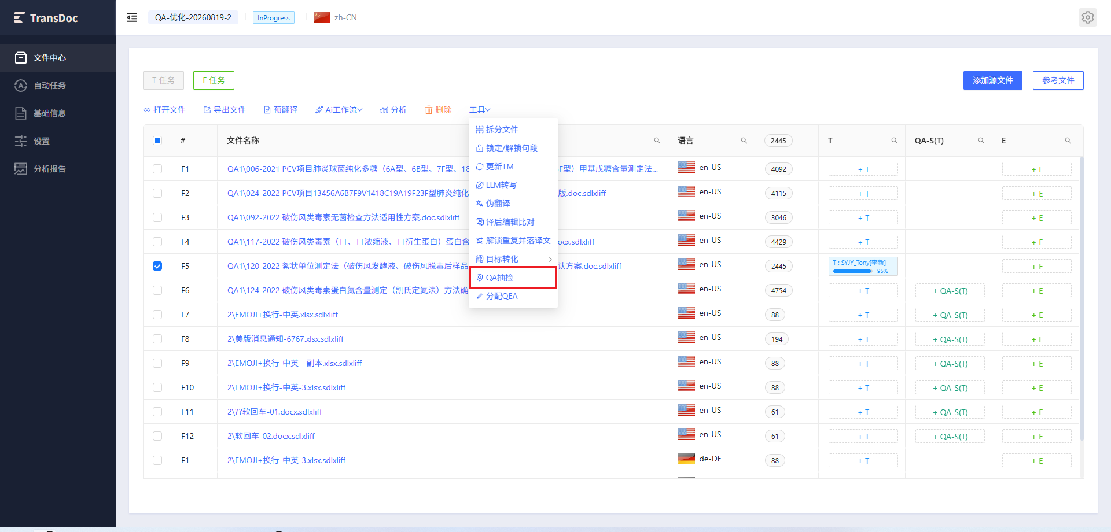The width and height of the screenshot is (1111, 532).
Task: Click the search icon in T column header
Action: [895, 141]
